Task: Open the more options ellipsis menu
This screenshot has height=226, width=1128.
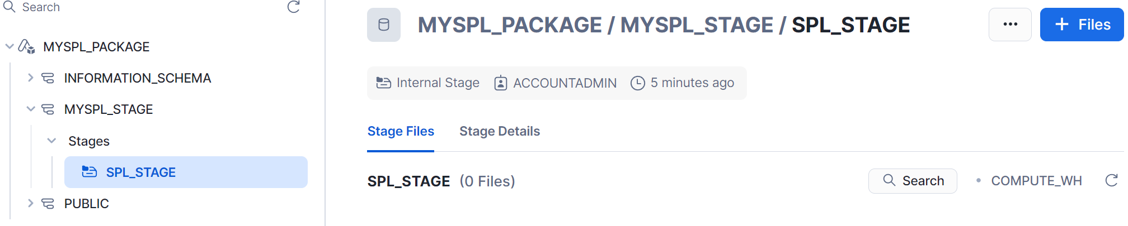Action: point(1010,25)
